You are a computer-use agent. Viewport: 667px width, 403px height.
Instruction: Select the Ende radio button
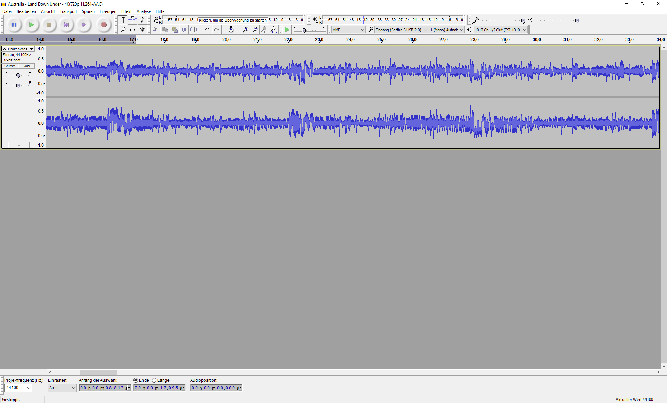pos(136,380)
